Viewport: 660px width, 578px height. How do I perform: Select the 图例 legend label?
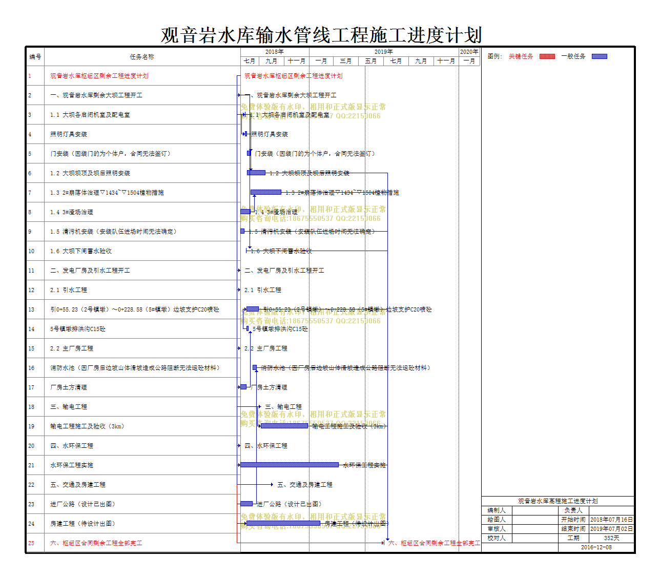tap(494, 56)
